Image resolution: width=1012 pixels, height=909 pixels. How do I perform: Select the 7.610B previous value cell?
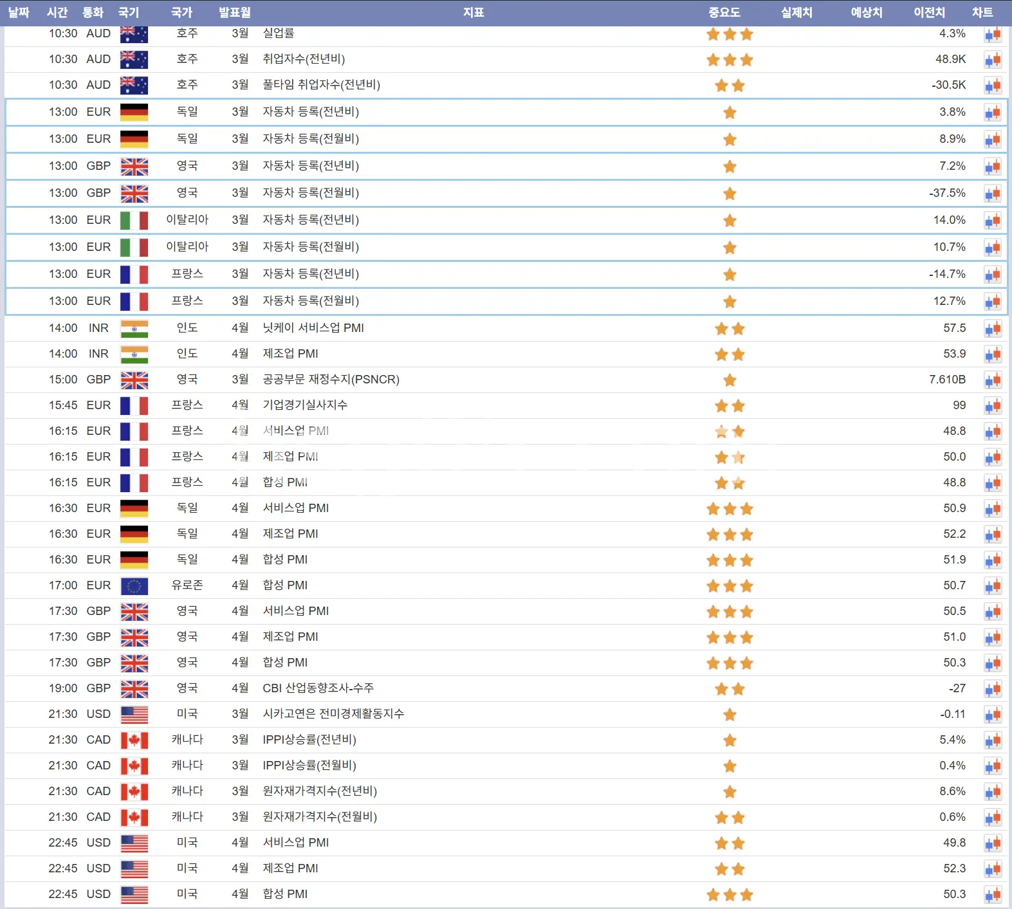point(947,380)
